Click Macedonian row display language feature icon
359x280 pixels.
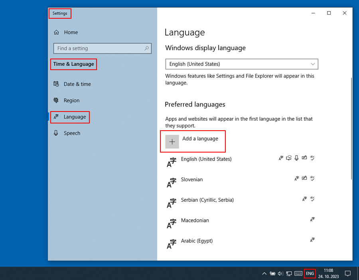(312, 219)
